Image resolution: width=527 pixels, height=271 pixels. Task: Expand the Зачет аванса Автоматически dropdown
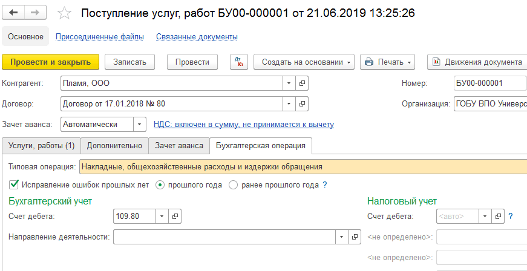pos(140,124)
